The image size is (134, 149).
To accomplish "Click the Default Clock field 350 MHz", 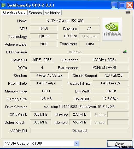I will point(41,122).
